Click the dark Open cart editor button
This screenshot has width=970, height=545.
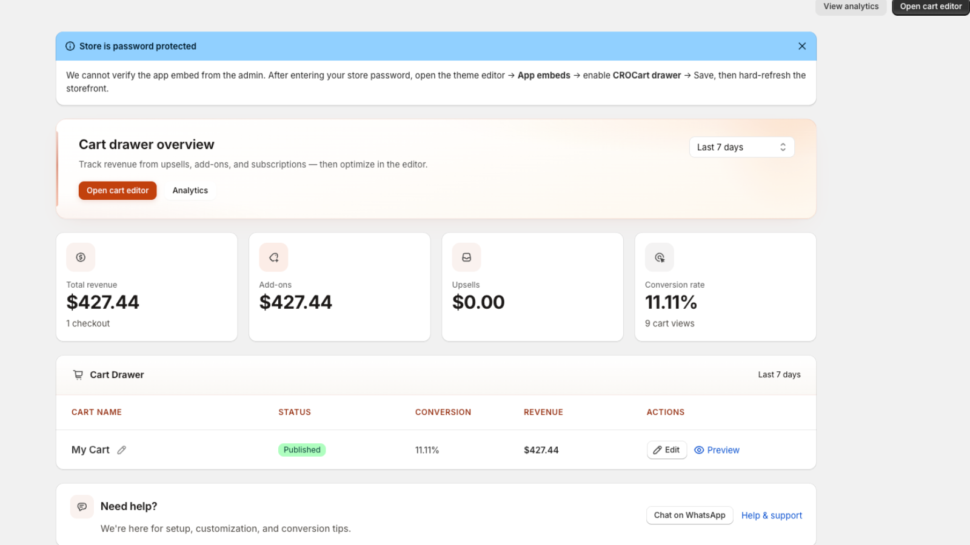tap(931, 7)
